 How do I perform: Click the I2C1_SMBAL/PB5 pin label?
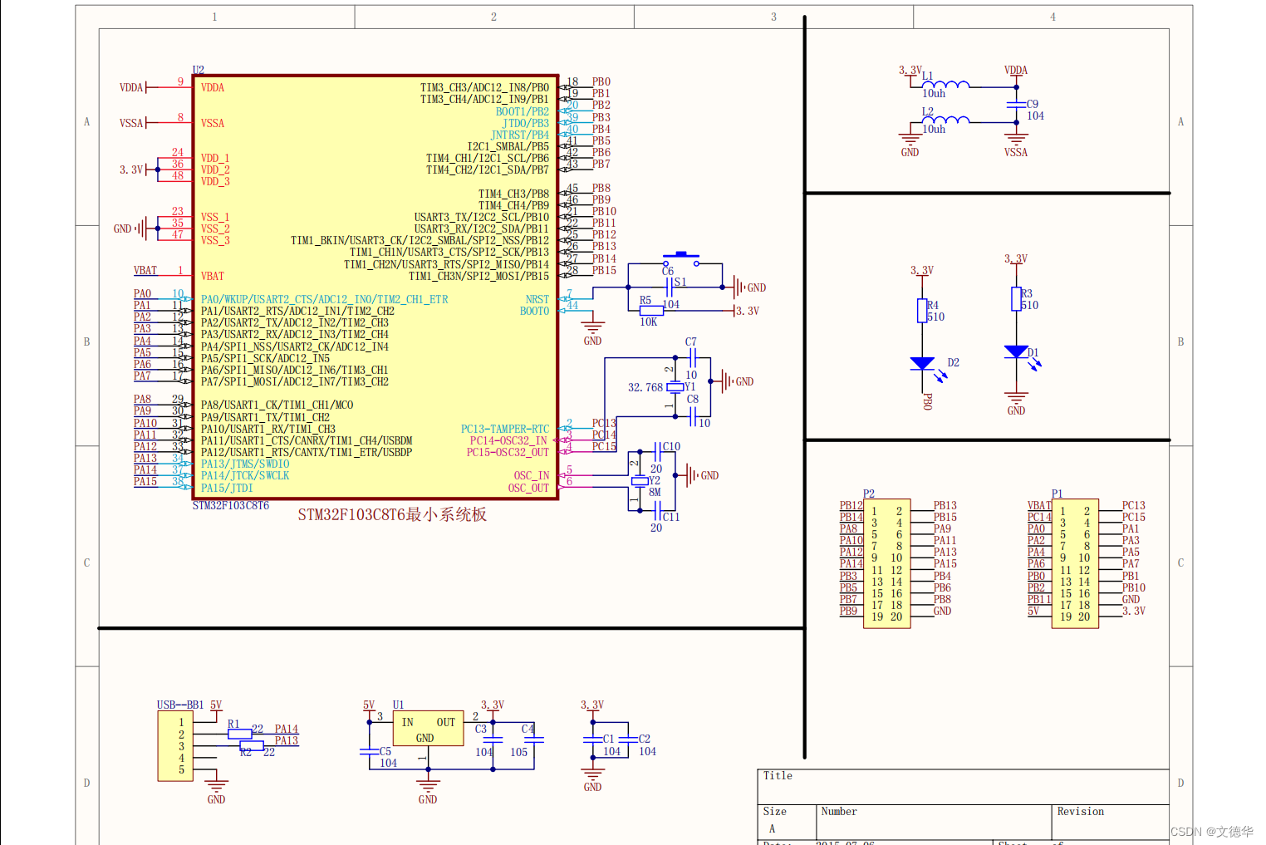508,146
